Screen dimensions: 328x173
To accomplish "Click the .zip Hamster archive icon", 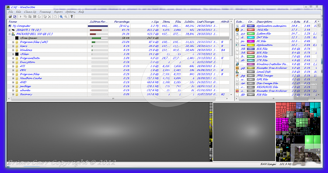I will [x=237, y=68].
